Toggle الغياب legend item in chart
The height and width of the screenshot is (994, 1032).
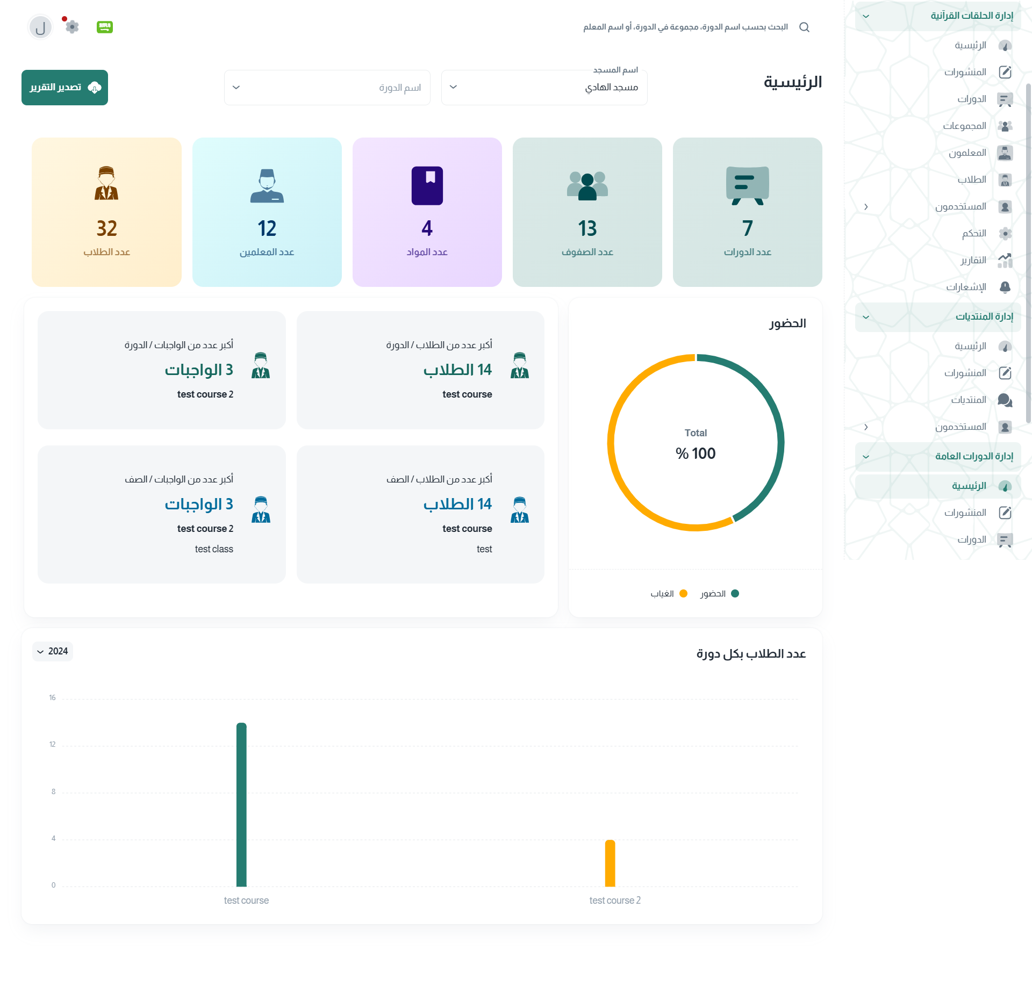[x=669, y=594]
